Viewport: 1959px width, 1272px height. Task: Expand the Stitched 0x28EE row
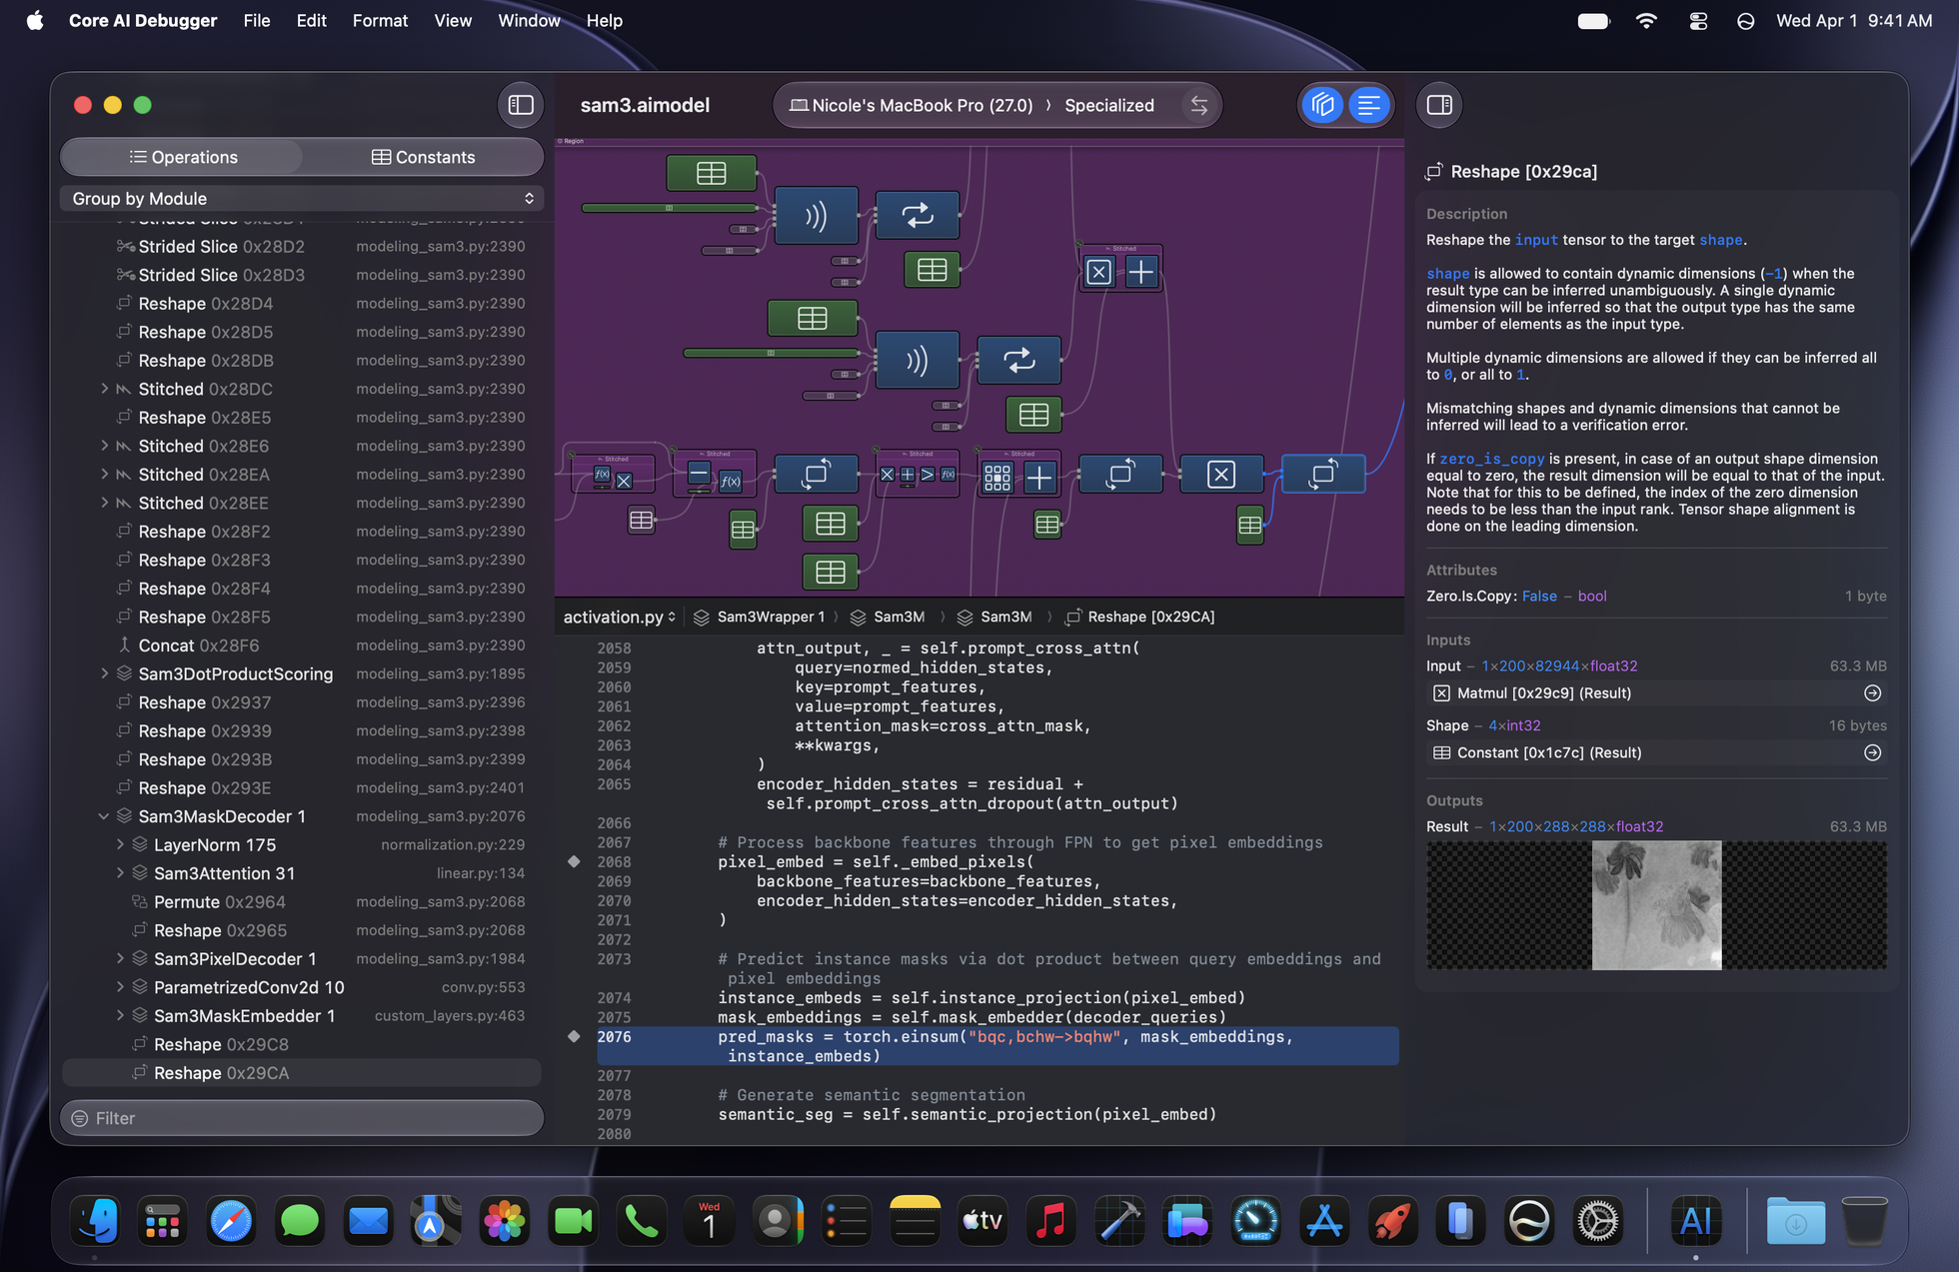click(104, 503)
